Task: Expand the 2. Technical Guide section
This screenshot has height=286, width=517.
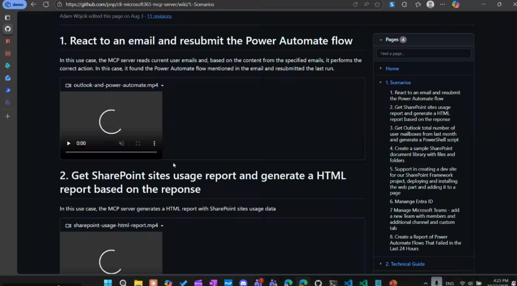Action: click(x=381, y=264)
